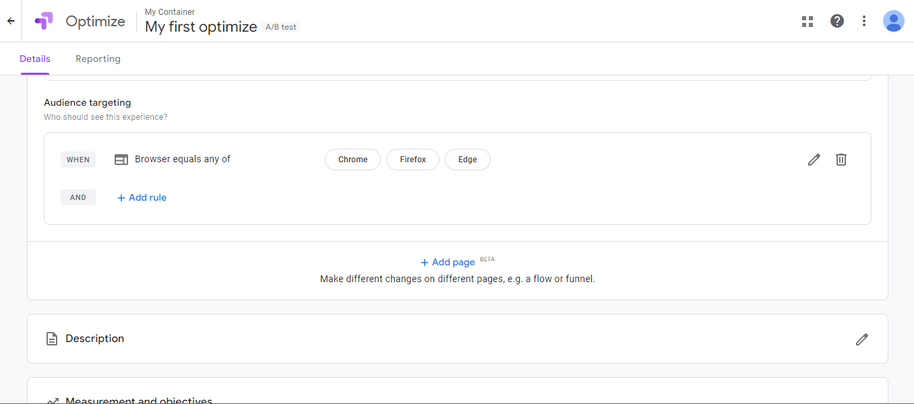914x404 pixels.
Task: Click the Optimize product name
Action: pos(95,21)
